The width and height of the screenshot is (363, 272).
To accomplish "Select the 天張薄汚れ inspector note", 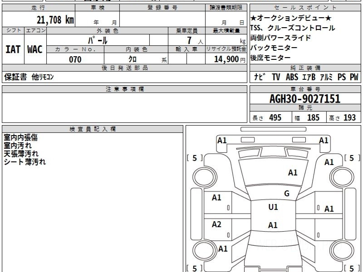I will [21, 154].
